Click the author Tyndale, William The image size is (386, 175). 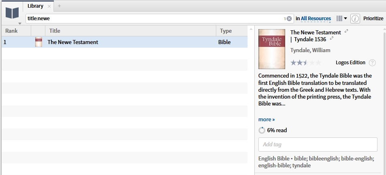click(x=310, y=51)
